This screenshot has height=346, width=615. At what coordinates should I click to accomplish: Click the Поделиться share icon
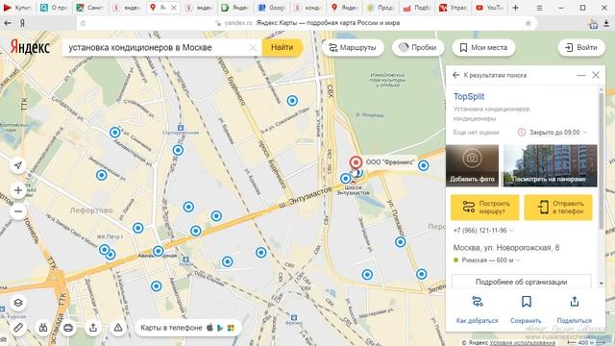575,301
